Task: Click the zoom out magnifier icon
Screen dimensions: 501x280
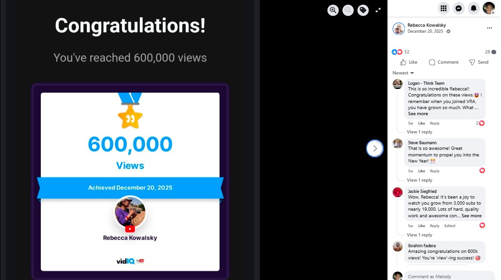Action: coord(348,10)
